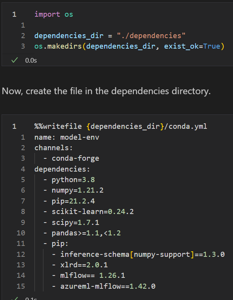Click the import keyword in first cell

coord(47,14)
